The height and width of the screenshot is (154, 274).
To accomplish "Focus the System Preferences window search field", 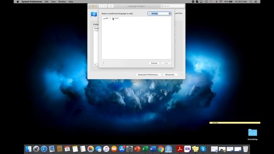I will (173, 6).
